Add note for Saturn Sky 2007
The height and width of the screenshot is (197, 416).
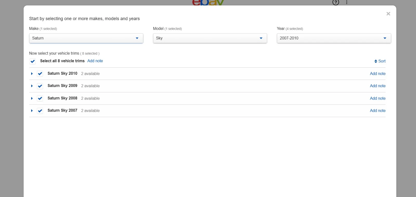click(378, 111)
